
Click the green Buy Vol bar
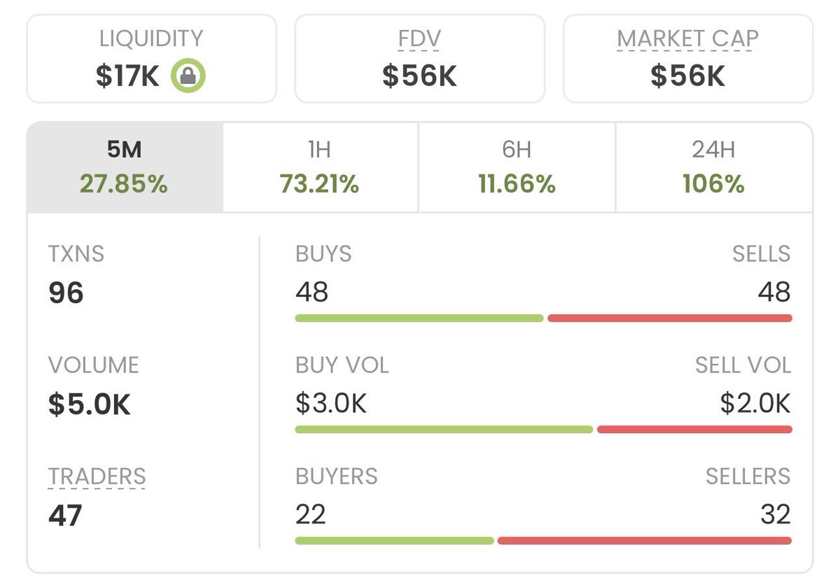(x=444, y=430)
